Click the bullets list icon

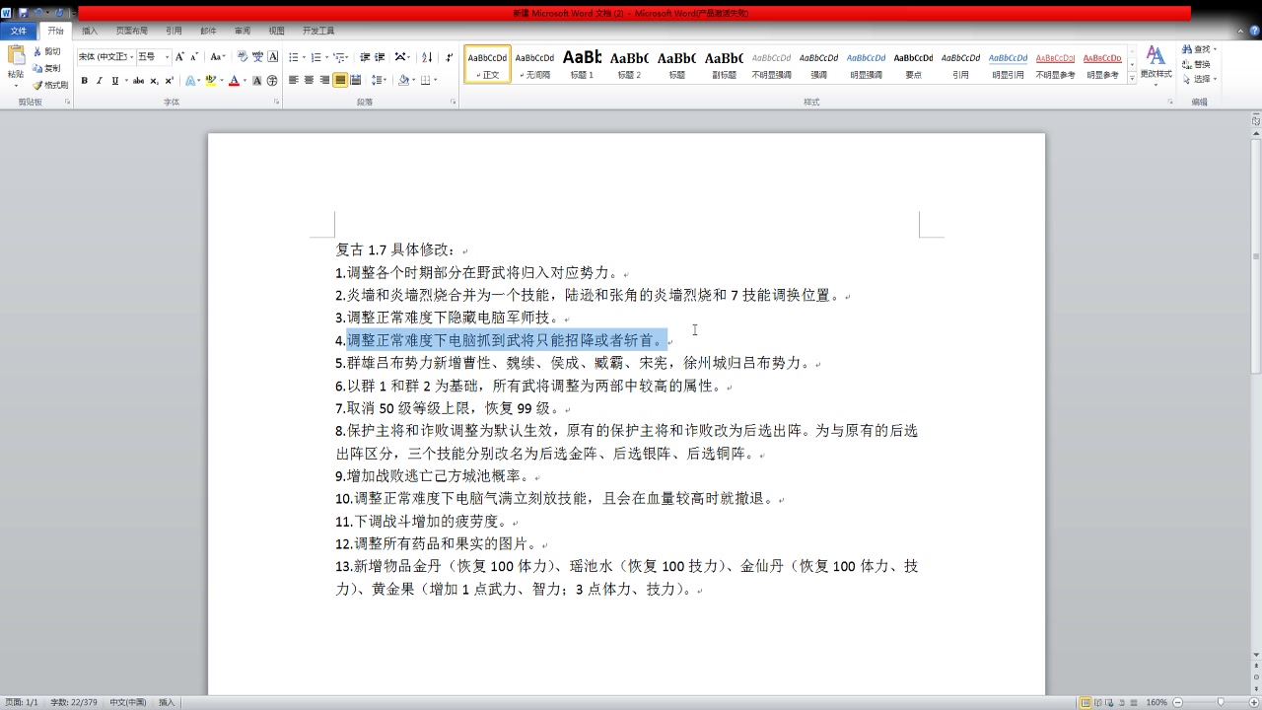pos(296,57)
